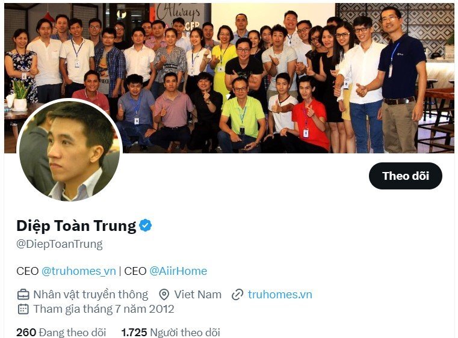Click the Viet Nam location text
Image resolution: width=458 pixels, height=338 pixels.
tap(198, 295)
